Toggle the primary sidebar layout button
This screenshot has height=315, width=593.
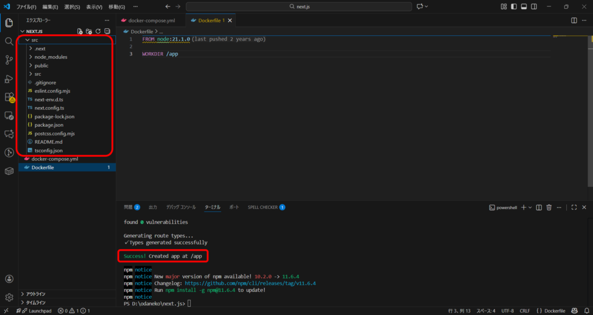click(514, 6)
